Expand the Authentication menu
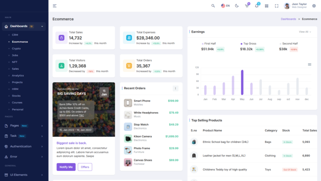This screenshot has width=321, height=181. tap(24, 147)
